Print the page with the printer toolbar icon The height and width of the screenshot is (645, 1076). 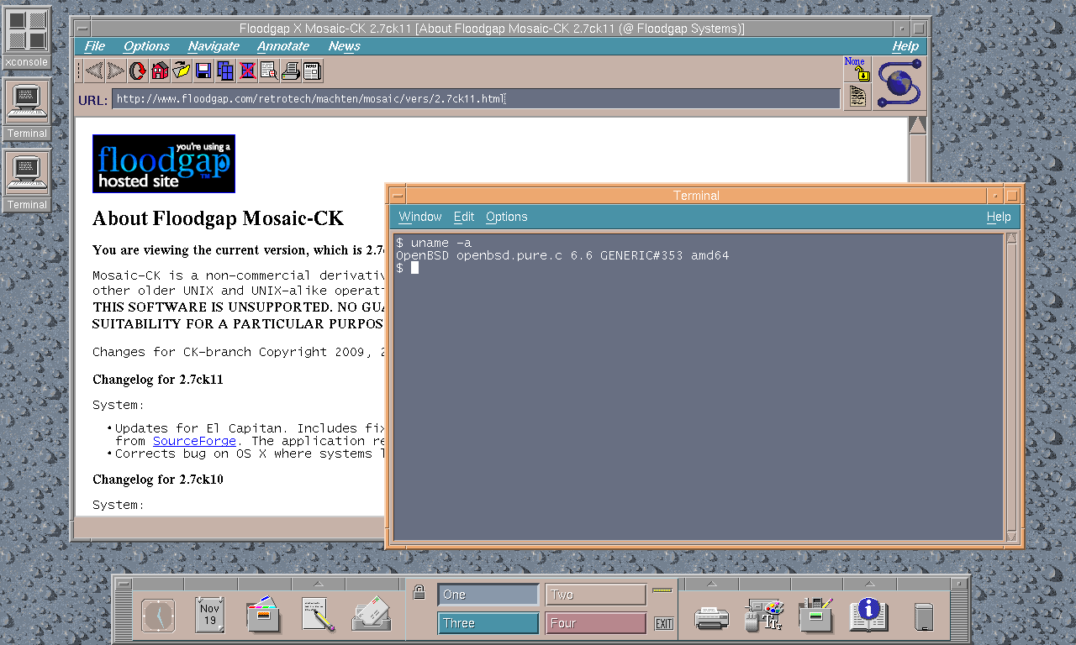291,71
